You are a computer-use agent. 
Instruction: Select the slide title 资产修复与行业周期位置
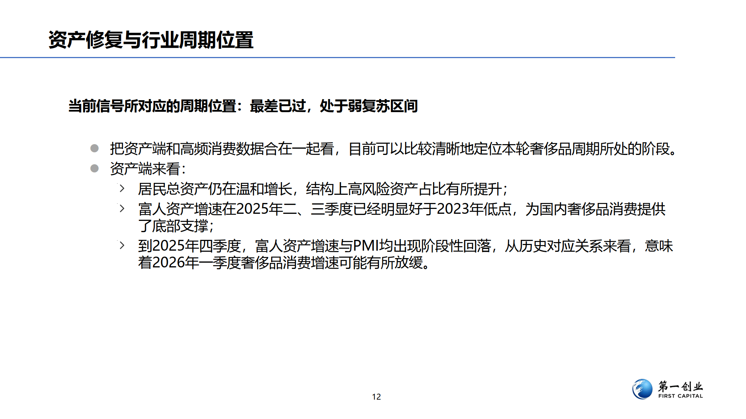[x=151, y=40]
